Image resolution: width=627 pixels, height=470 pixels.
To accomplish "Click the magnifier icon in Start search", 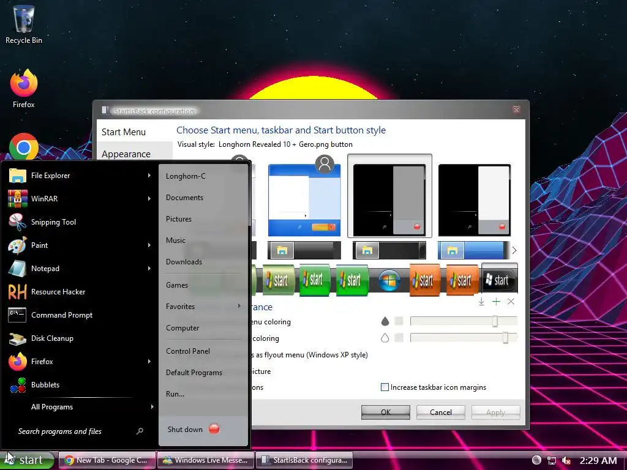I will (140, 431).
